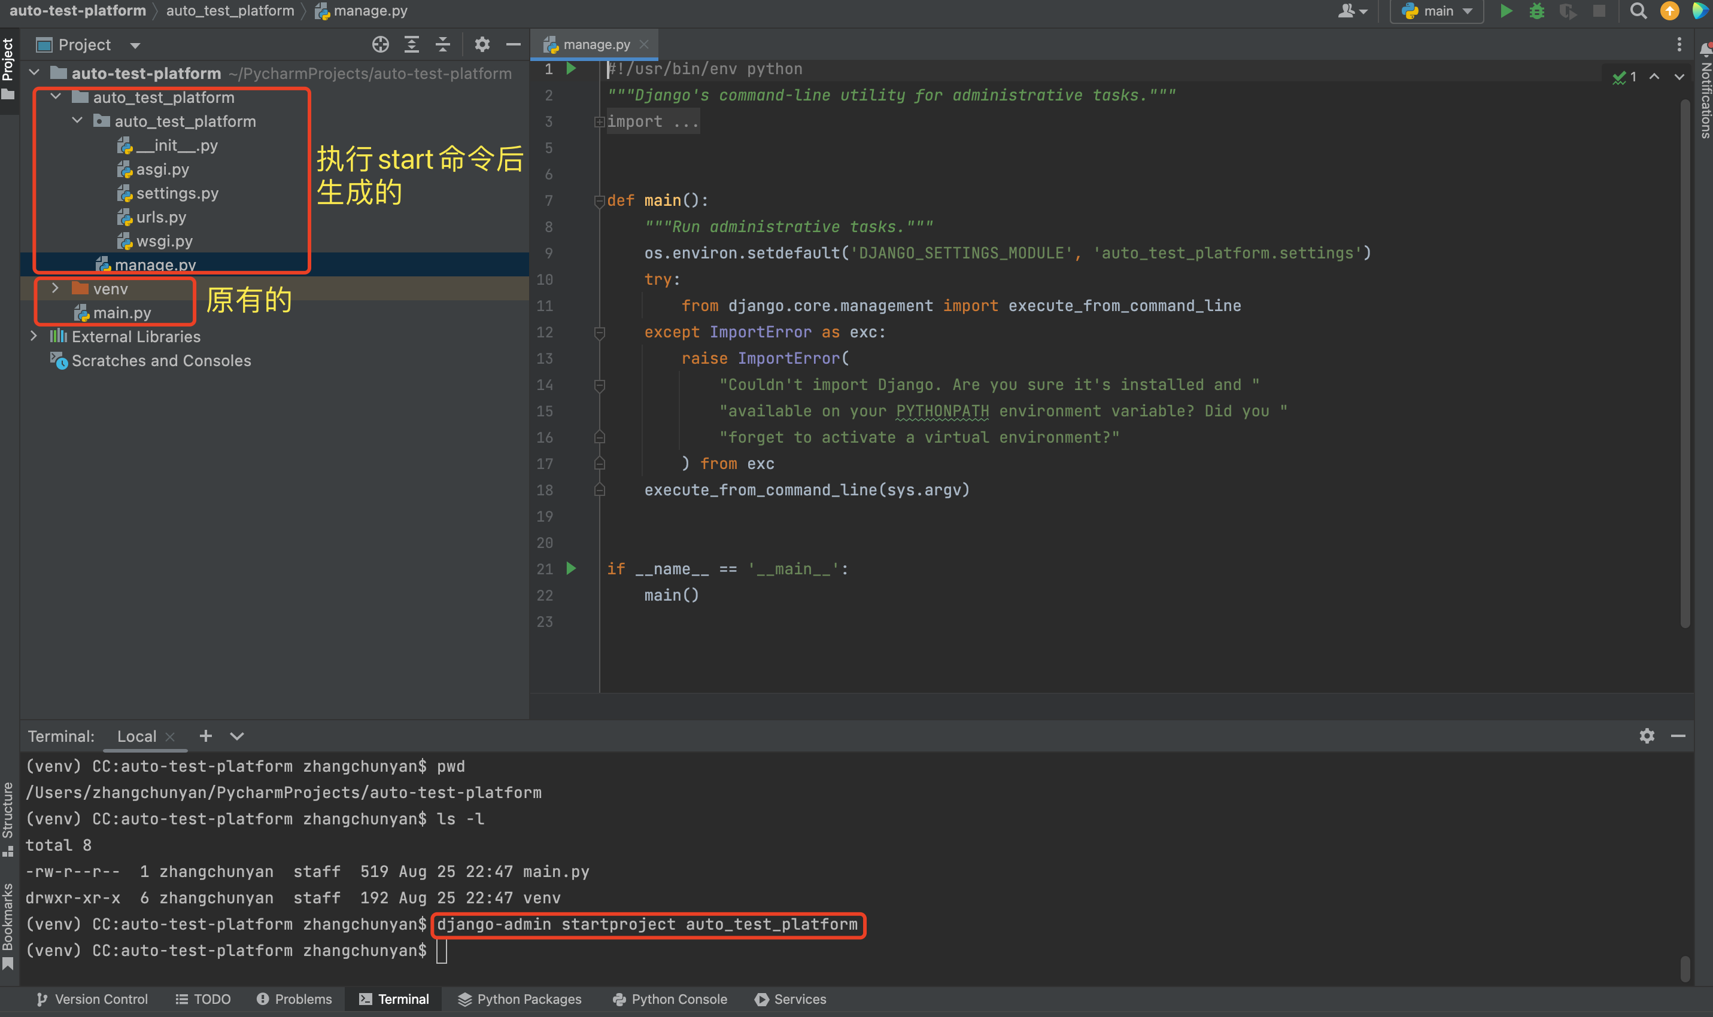
Task: Open Project panel gear options
Action: tap(482, 44)
